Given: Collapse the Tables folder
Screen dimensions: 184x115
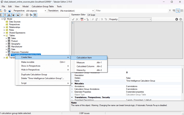Looking at the screenshot, I should (4, 35).
